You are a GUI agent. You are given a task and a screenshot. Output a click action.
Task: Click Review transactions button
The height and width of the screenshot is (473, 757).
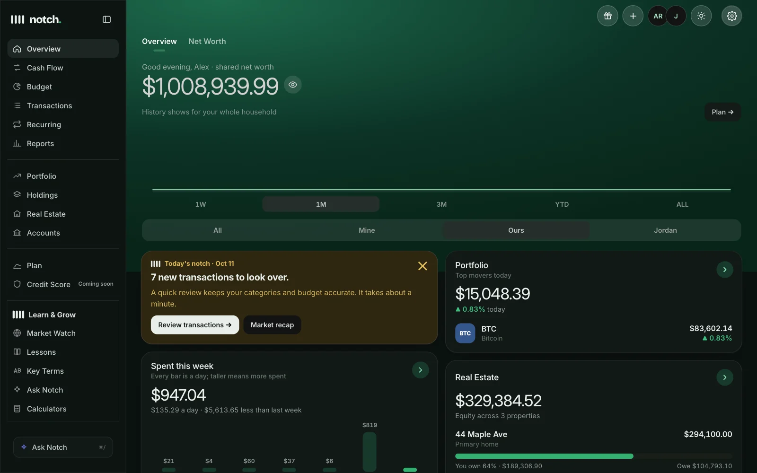click(x=195, y=325)
